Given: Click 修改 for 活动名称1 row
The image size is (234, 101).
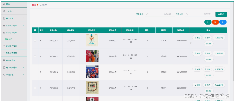Looking at the screenshot, I should (x=207, y=37).
